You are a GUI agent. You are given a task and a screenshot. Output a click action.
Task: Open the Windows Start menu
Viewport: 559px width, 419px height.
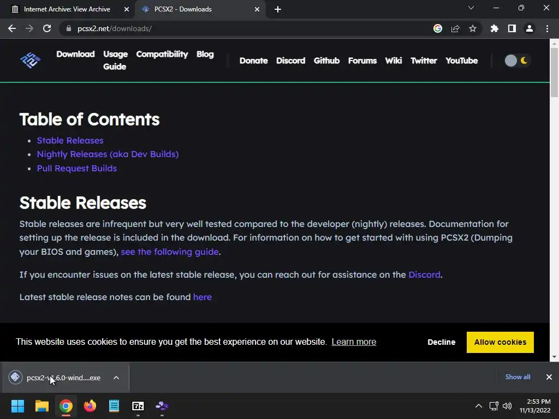click(x=17, y=406)
